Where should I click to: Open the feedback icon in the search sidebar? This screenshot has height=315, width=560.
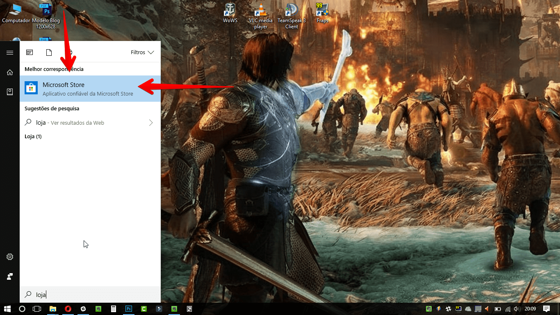(x=10, y=276)
